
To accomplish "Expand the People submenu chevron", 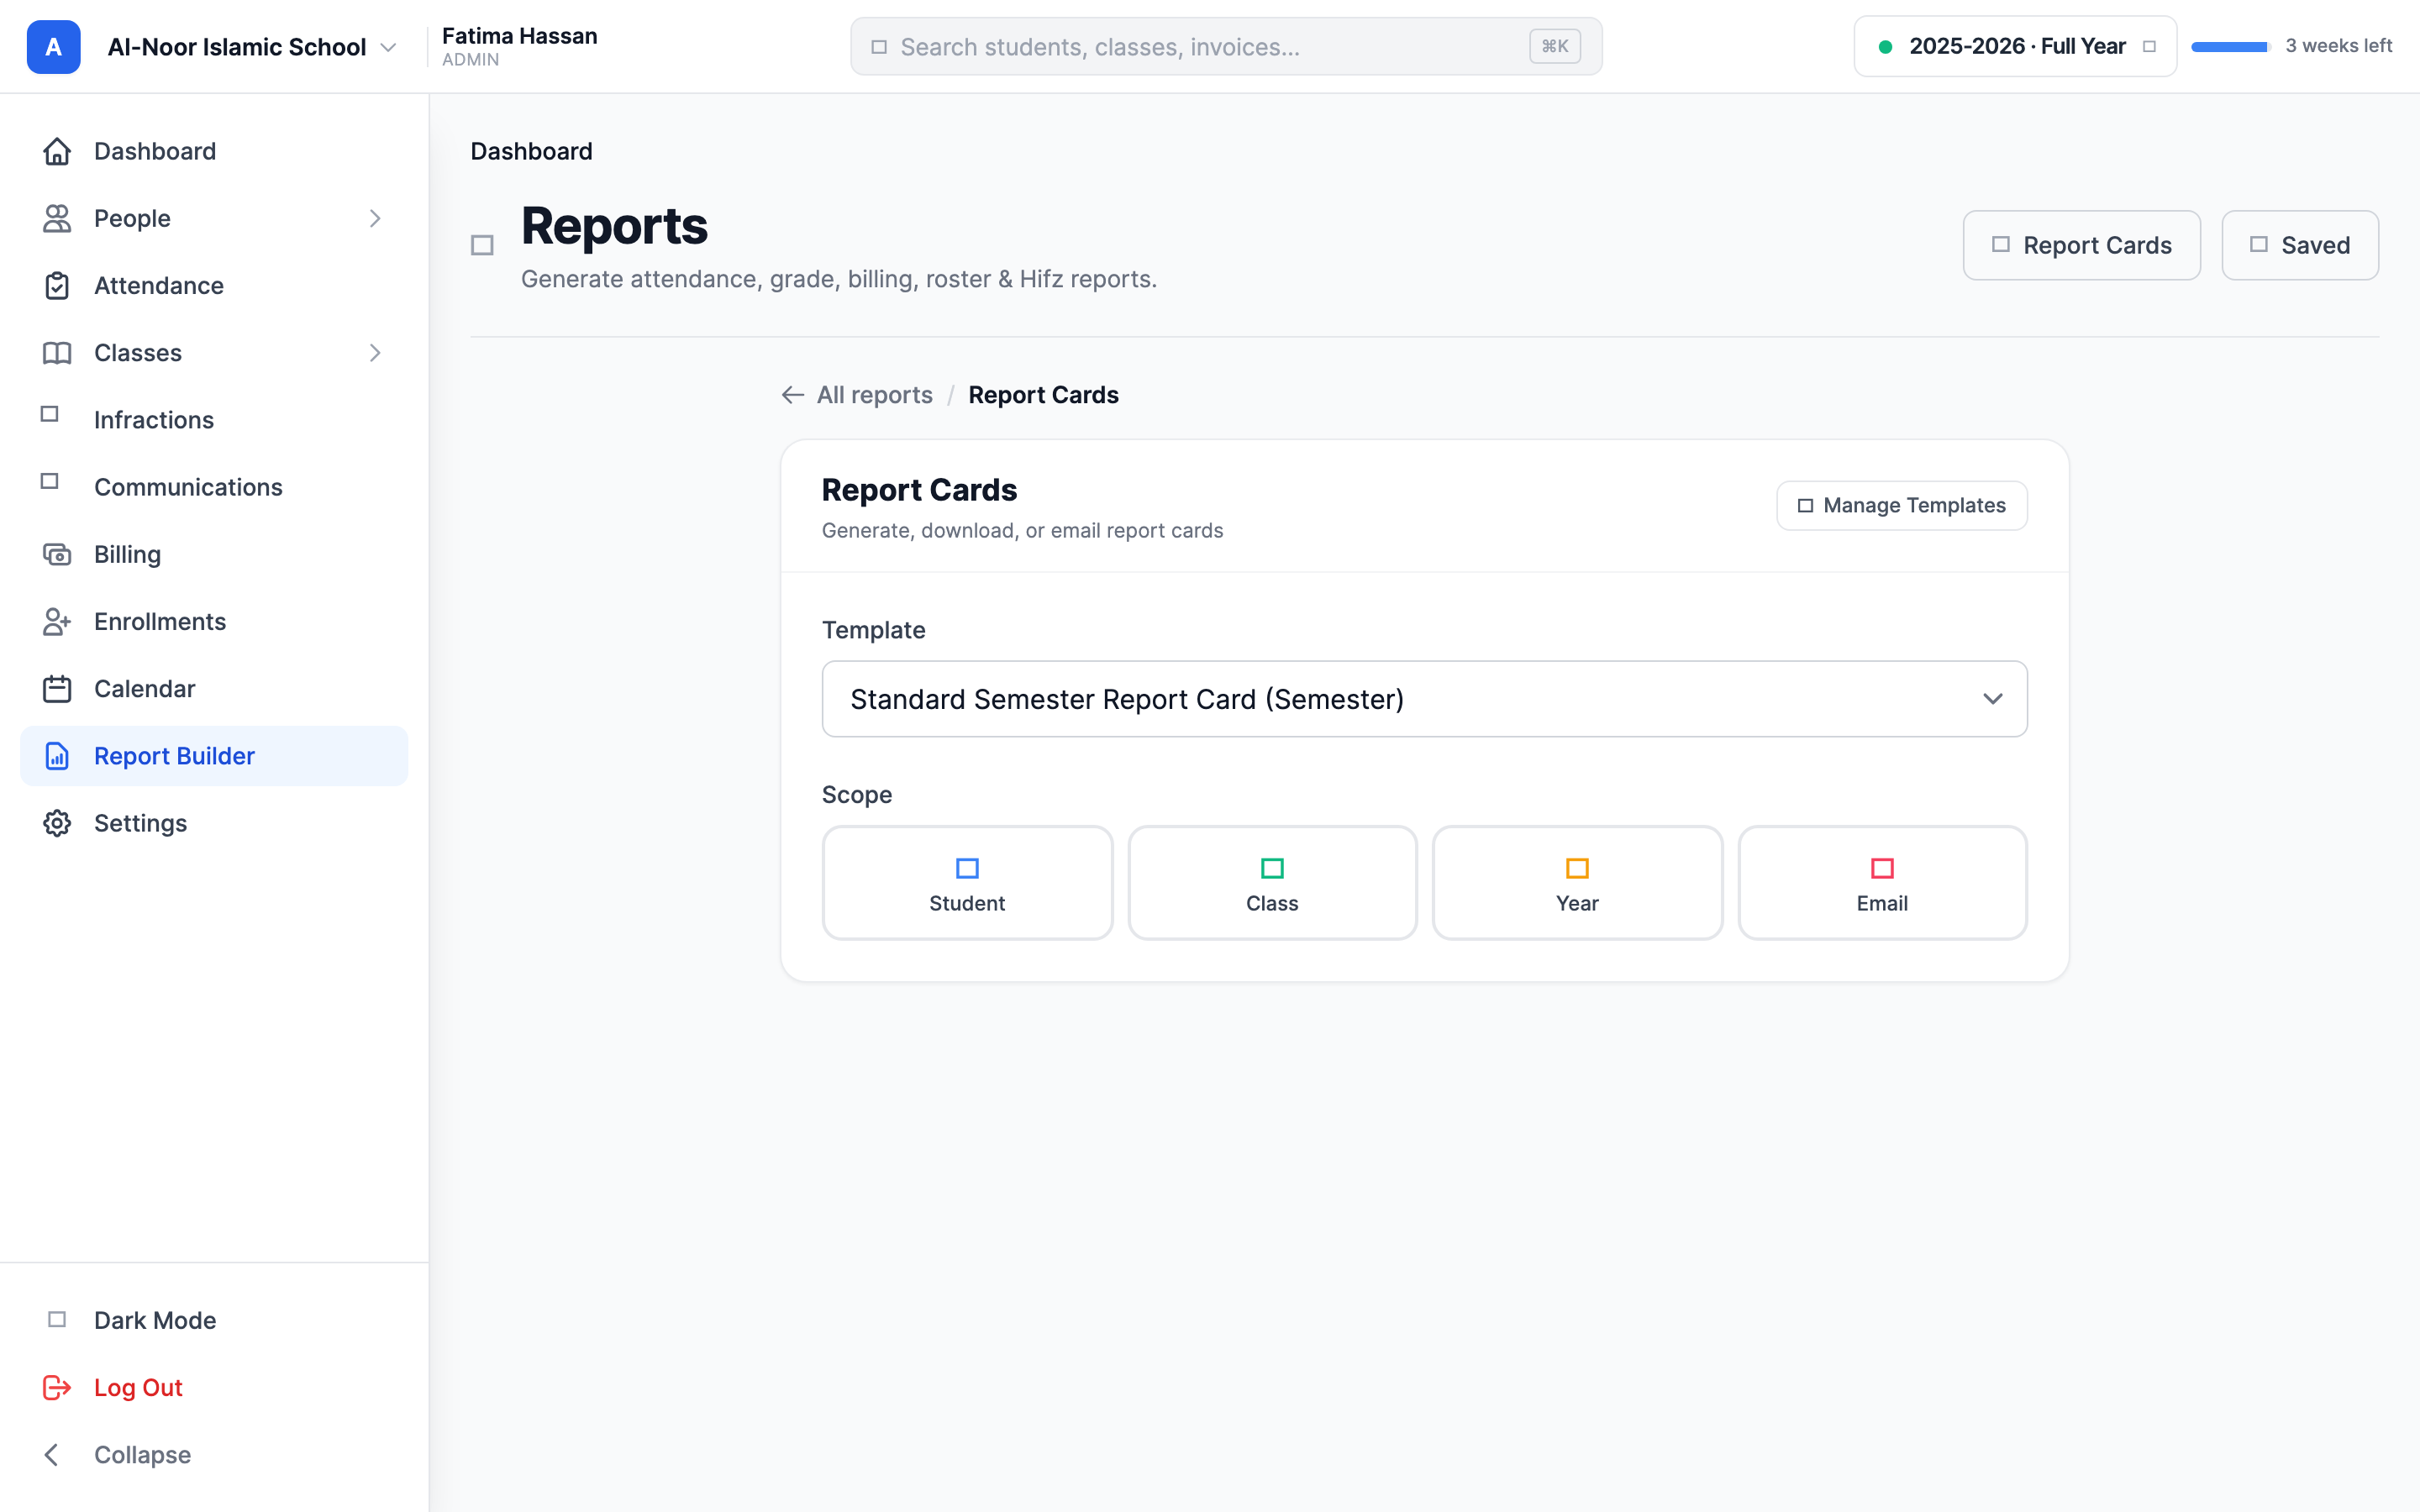I will click(375, 218).
